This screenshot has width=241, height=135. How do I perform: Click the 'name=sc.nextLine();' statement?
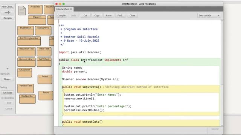(x=80, y=99)
